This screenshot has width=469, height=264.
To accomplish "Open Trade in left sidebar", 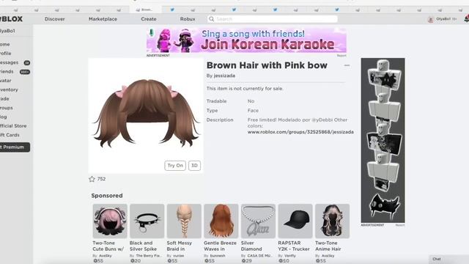I will click(x=4, y=99).
